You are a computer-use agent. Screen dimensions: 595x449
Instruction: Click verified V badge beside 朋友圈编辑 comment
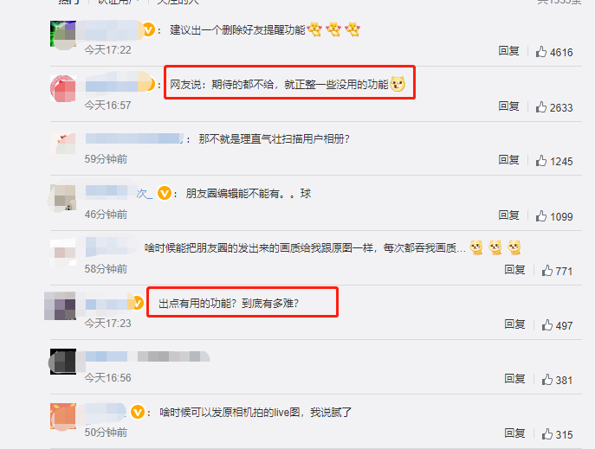[165, 193]
